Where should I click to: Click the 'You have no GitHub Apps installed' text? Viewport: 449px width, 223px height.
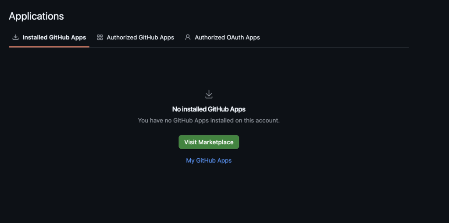pyautogui.click(x=209, y=121)
